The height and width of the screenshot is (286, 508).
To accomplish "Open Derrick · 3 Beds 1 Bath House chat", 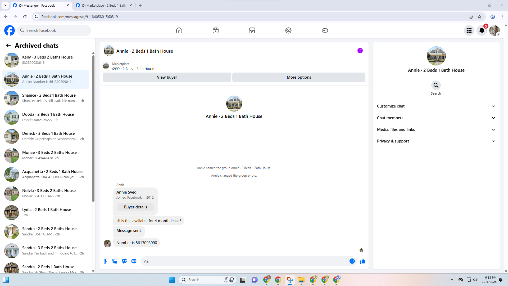I will 46,136.
